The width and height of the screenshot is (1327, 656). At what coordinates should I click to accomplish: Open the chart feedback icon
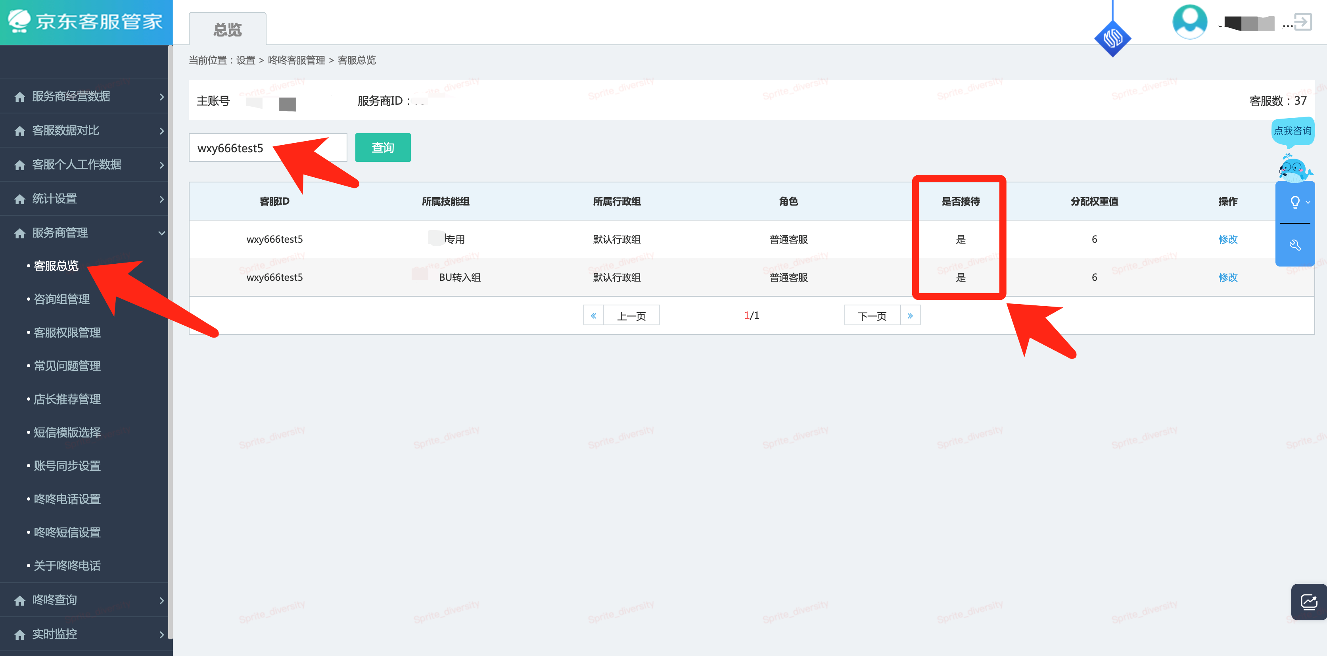[1308, 601]
